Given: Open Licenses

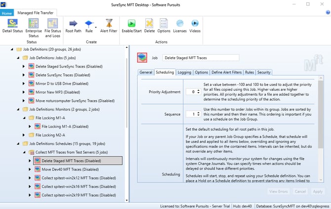Looking at the screenshot, I should (180, 26).
